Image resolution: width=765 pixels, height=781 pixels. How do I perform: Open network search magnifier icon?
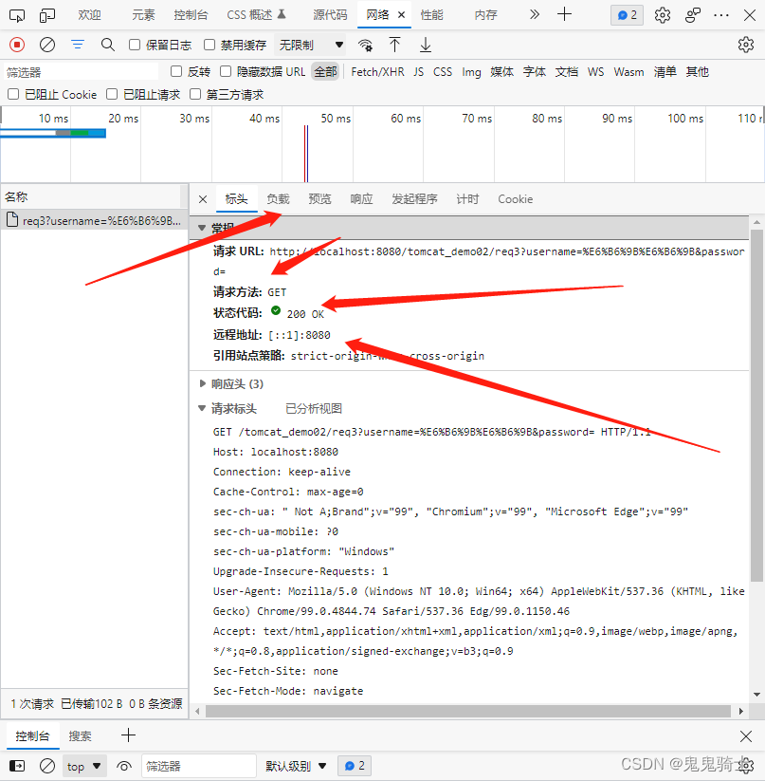click(107, 45)
